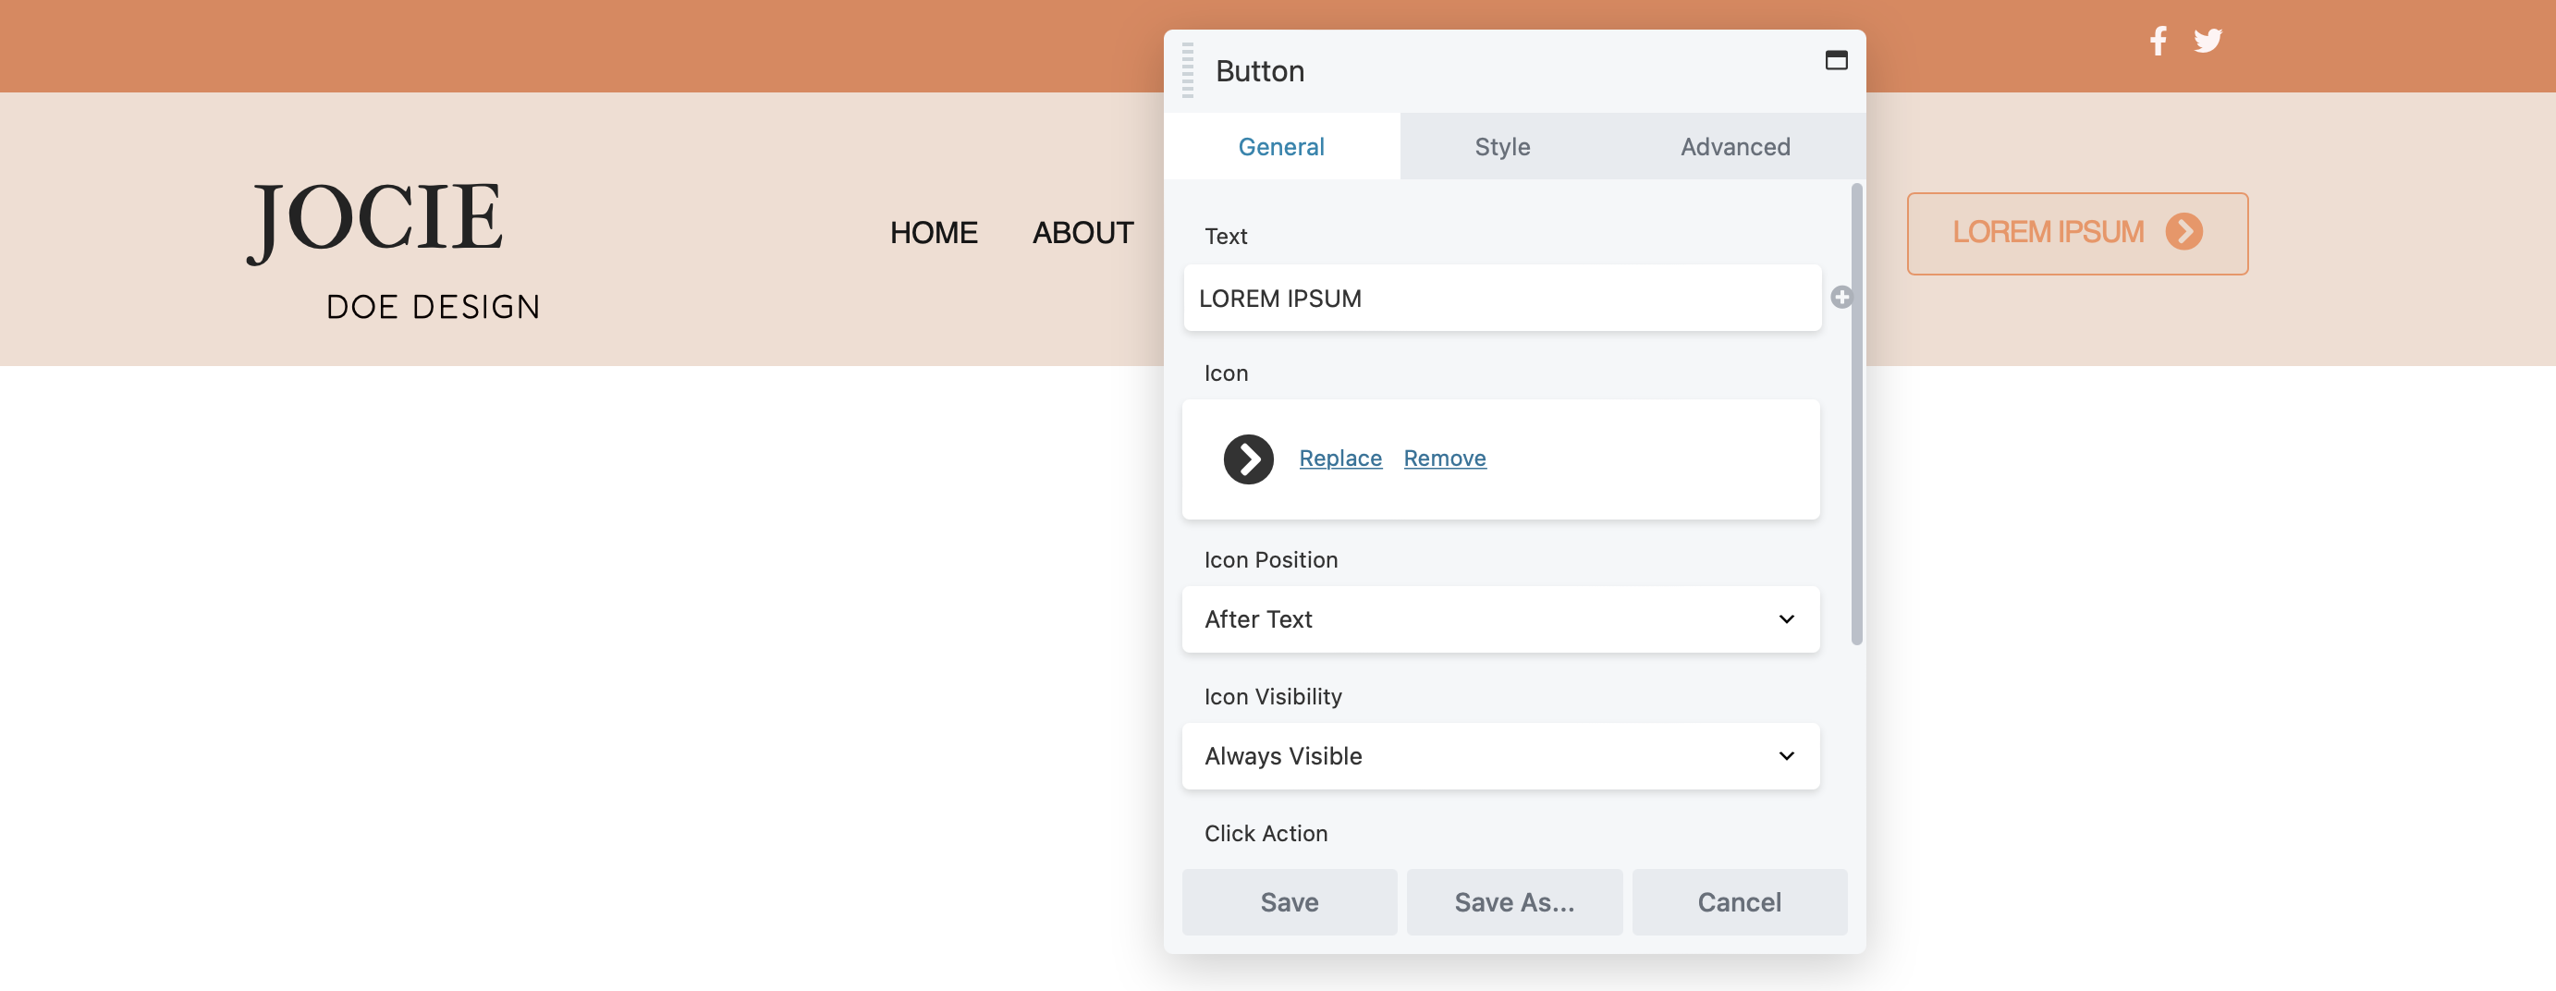
Task: Click the Twitter icon in the header
Action: (x=2208, y=41)
